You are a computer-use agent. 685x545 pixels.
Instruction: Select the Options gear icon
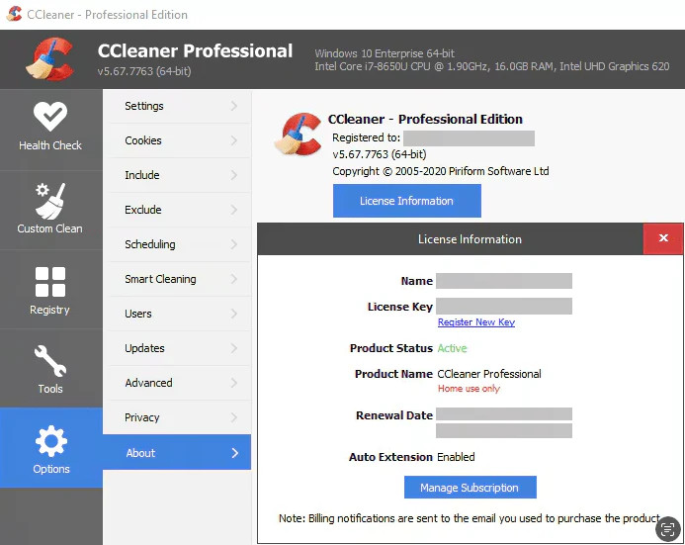(51, 441)
